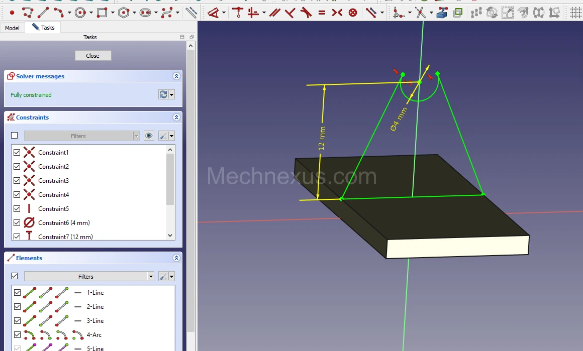Screen dimensions: 583x351
Task: Select the Create Line tool
Action: coord(44,13)
